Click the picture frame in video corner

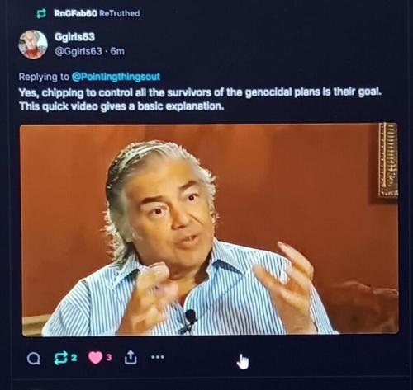(387, 160)
